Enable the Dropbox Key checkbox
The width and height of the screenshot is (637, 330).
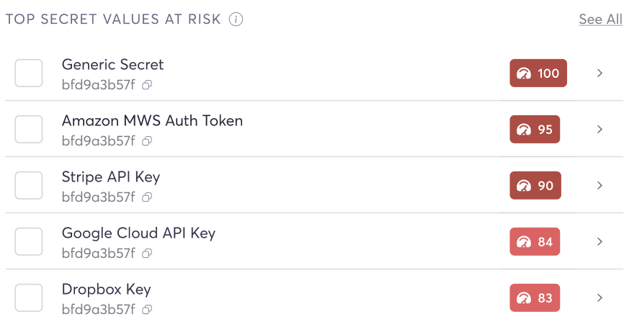click(x=29, y=298)
